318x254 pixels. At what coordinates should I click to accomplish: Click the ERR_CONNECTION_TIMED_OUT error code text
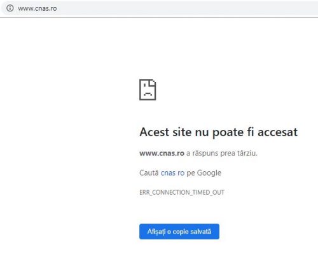pos(182,192)
